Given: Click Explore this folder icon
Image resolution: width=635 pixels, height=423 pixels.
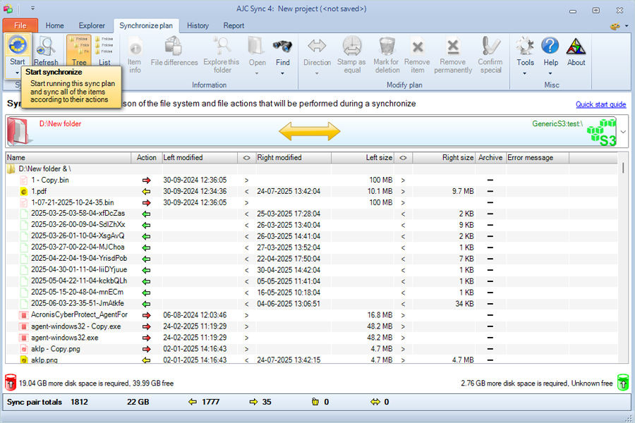Looking at the screenshot, I should tap(222, 46).
